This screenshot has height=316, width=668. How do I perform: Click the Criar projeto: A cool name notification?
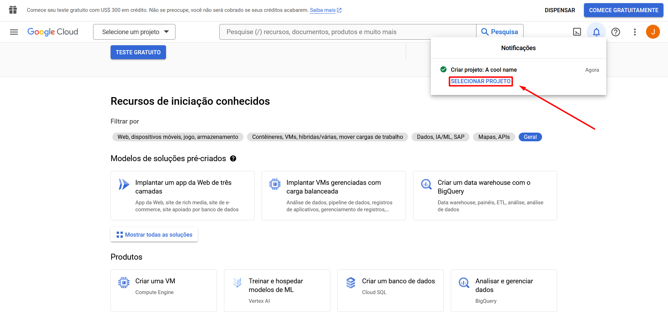click(x=484, y=70)
